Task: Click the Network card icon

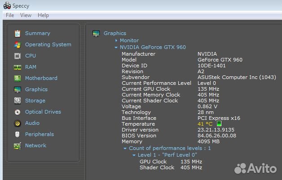Action: [x=18, y=145]
